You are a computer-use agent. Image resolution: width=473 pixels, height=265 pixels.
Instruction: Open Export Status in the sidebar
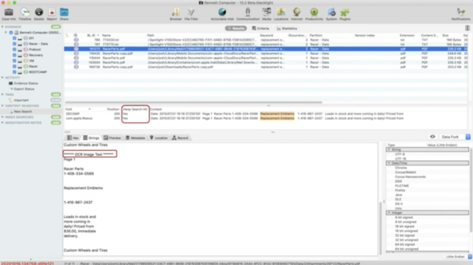tap(22, 89)
